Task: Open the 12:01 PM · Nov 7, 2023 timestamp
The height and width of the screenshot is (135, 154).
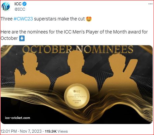Action: tap(21, 131)
